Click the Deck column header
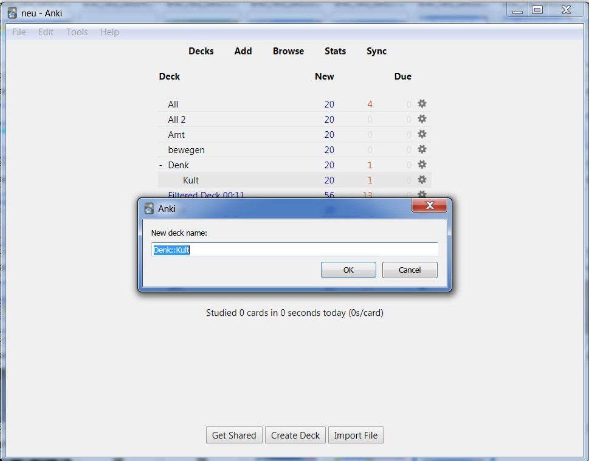Screen dimensions: 589x461 170,77
